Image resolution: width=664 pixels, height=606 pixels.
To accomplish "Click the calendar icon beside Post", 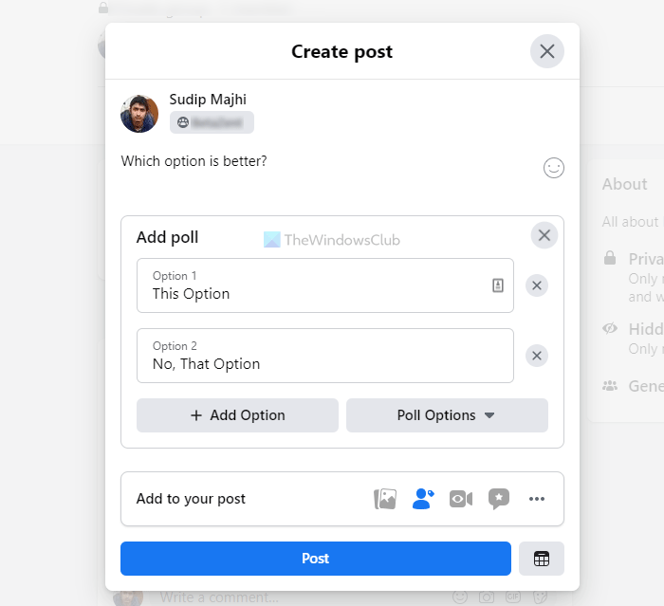I will pyautogui.click(x=542, y=559).
